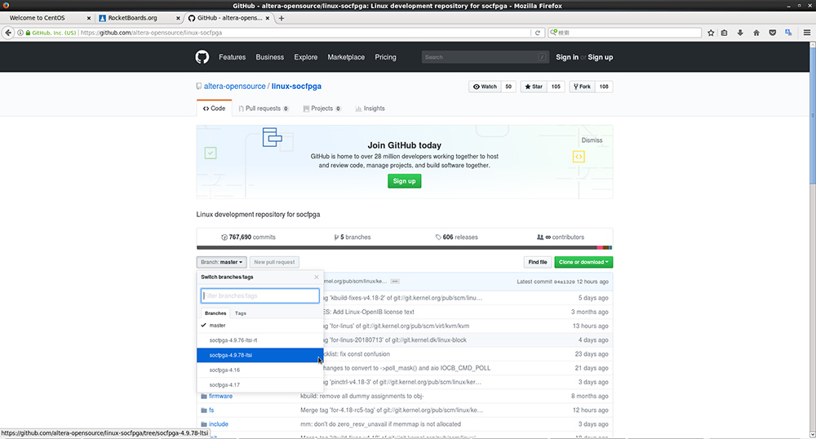The width and height of the screenshot is (816, 439).
Task: Open Firefox hamburger menu
Action: (x=807, y=33)
